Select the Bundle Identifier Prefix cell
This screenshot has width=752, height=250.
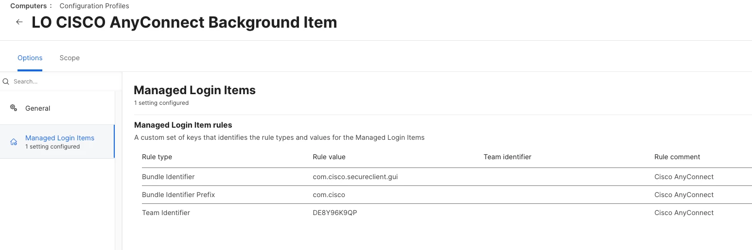tap(178, 195)
